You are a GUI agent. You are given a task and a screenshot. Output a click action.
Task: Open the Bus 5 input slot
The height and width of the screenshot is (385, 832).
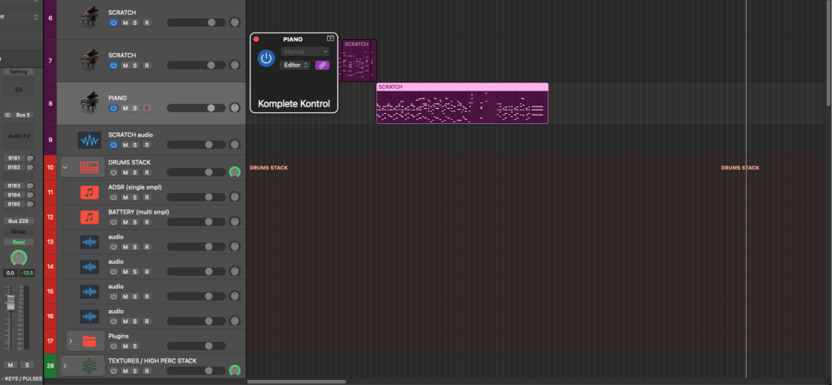[22, 115]
